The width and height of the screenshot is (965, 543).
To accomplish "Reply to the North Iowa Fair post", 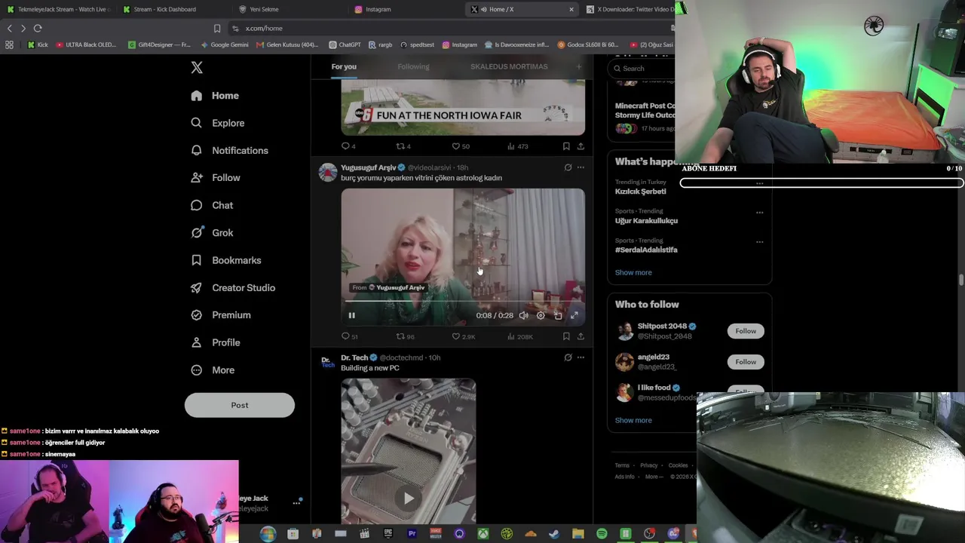I will click(346, 146).
